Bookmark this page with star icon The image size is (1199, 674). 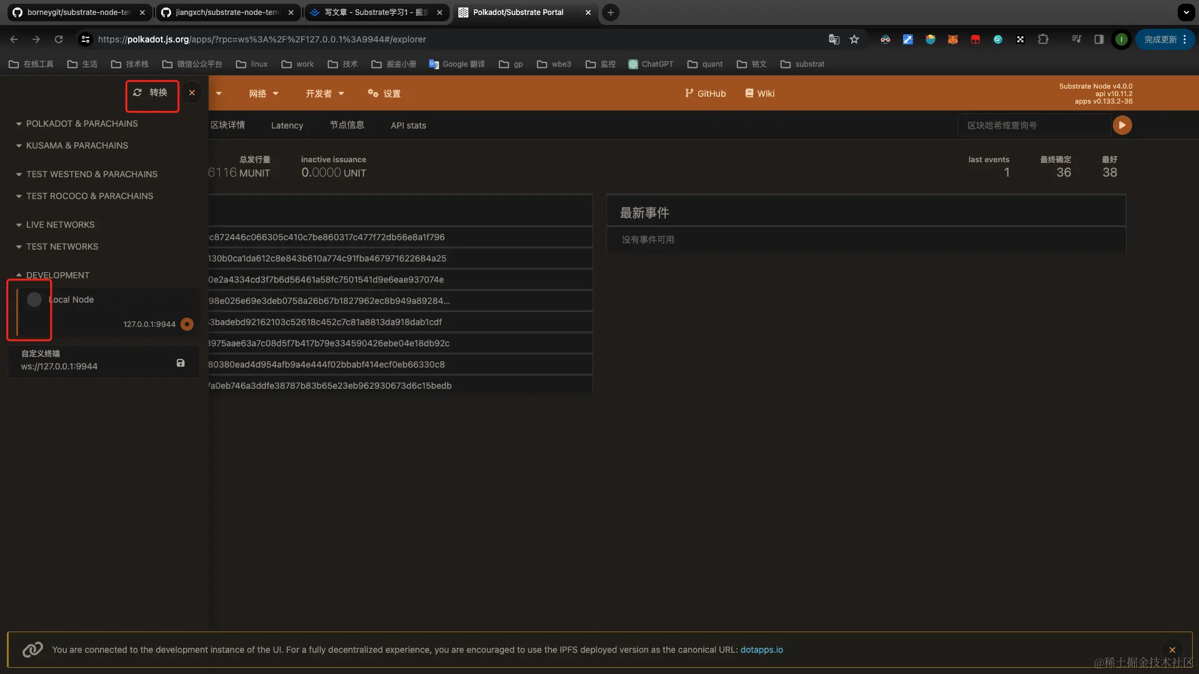click(854, 39)
